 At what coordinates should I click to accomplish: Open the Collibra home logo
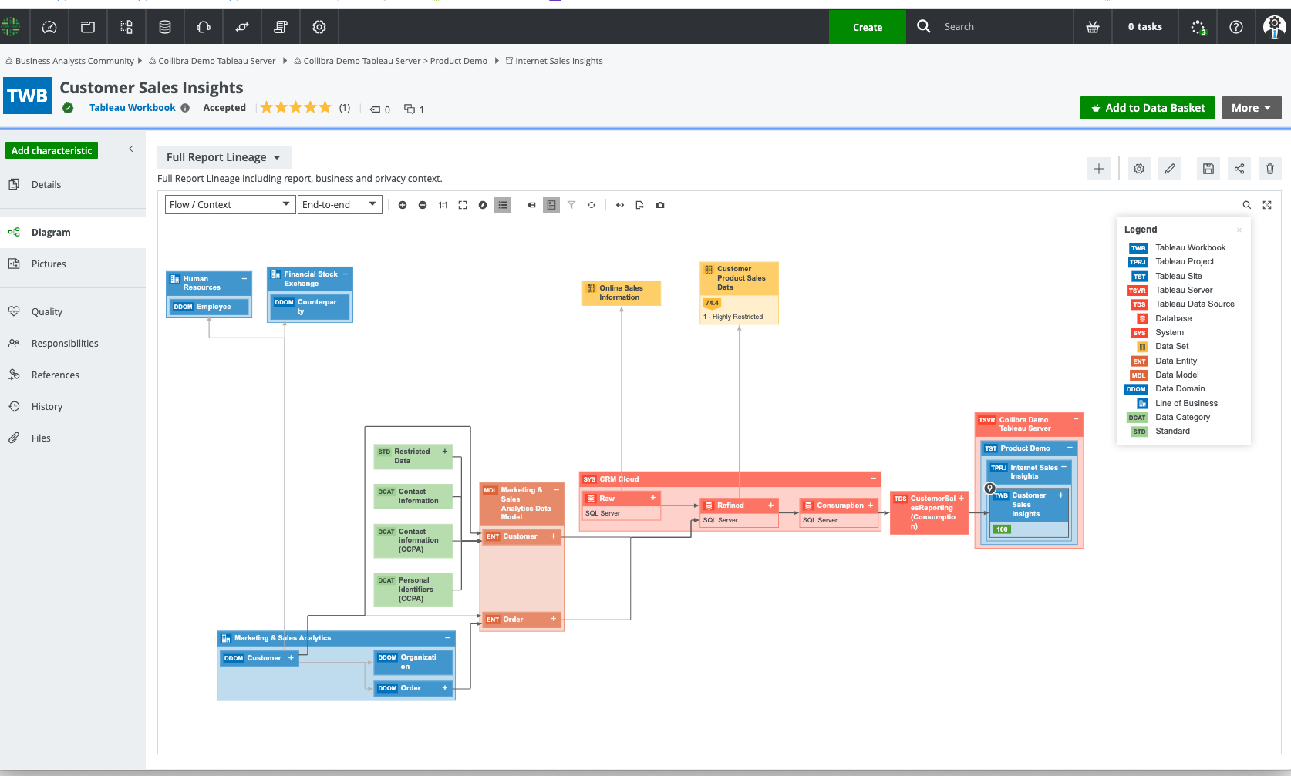[11, 27]
